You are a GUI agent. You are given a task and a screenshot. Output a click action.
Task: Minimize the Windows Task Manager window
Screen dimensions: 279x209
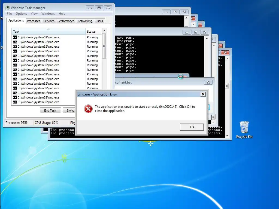(90, 8)
